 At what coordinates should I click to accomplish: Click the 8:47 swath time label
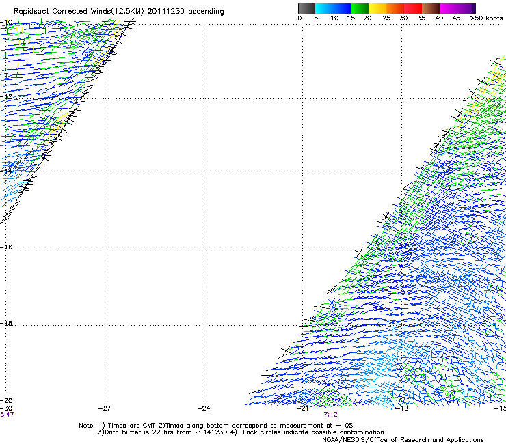tap(7, 415)
